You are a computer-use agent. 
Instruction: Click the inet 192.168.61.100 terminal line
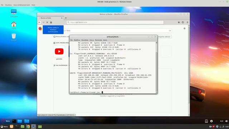114,75
